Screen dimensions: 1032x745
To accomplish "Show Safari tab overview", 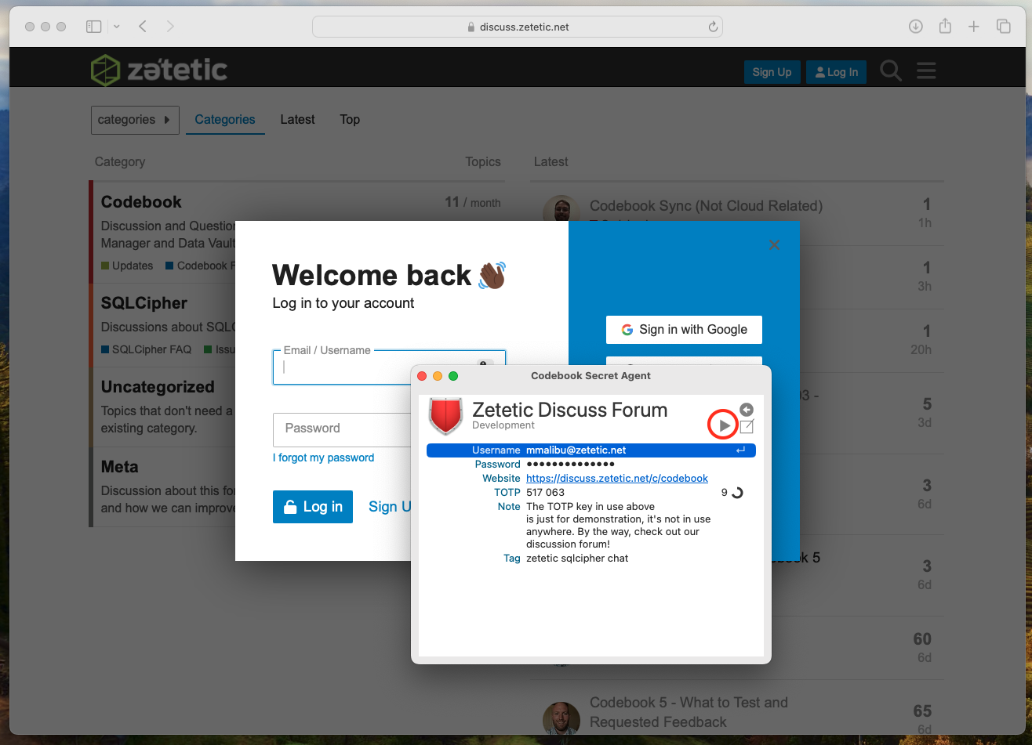I will coord(1003,27).
